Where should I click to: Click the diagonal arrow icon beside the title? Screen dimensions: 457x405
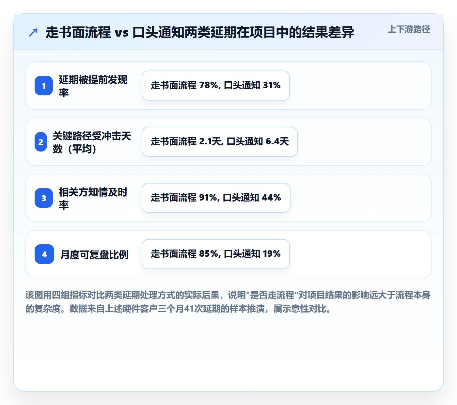coord(33,32)
